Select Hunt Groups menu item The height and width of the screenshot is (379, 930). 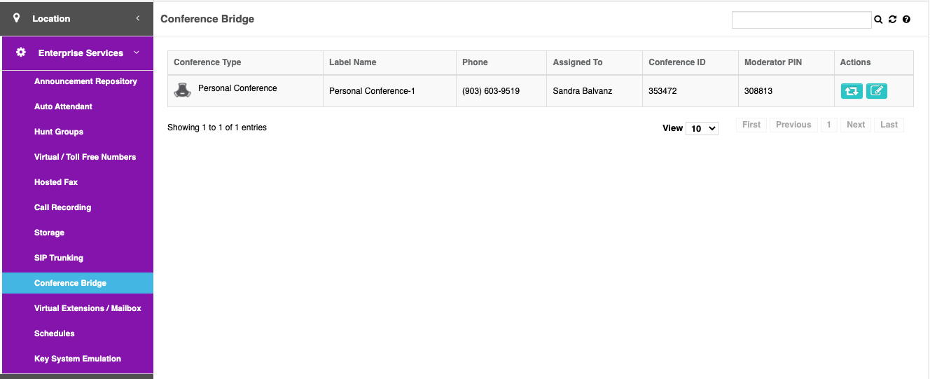[x=59, y=132]
